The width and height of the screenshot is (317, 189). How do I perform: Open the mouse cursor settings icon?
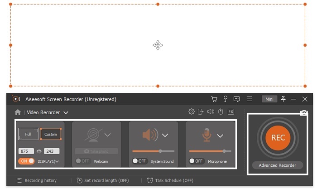click(x=221, y=111)
